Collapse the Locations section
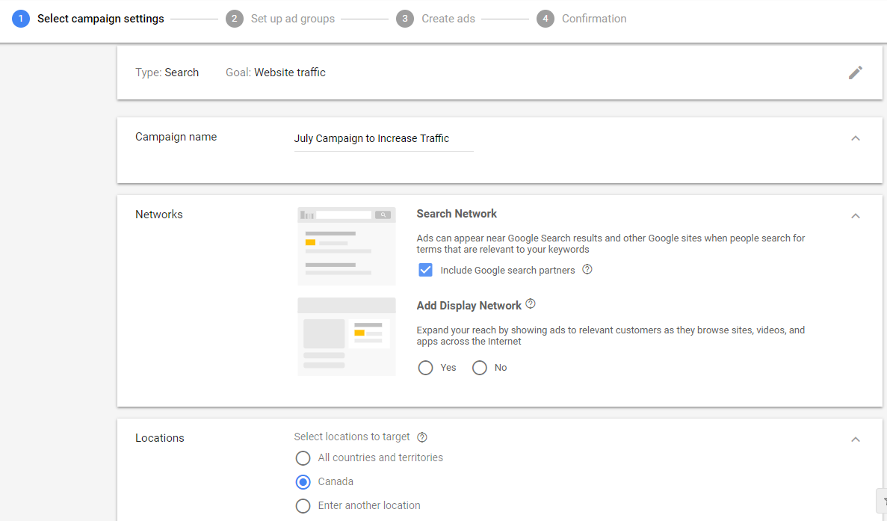The image size is (887, 521). click(x=856, y=439)
